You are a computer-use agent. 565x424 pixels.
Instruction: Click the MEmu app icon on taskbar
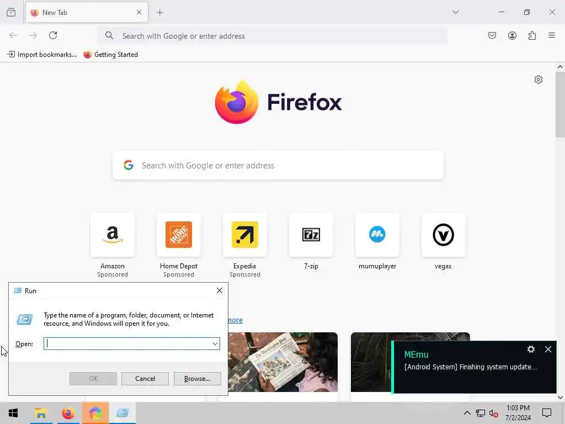pyautogui.click(x=95, y=413)
